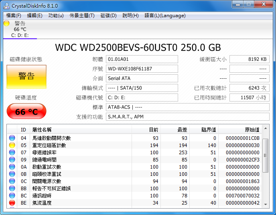The width and height of the screenshot is (276, 215).
Task: Select row 尋道錯誤率
Action: pyautogui.click(x=134, y=152)
